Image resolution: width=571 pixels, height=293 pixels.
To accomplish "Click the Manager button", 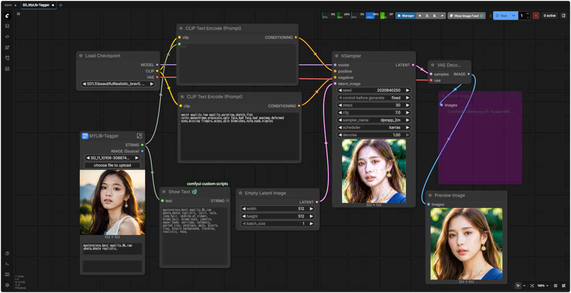I will click(405, 16).
